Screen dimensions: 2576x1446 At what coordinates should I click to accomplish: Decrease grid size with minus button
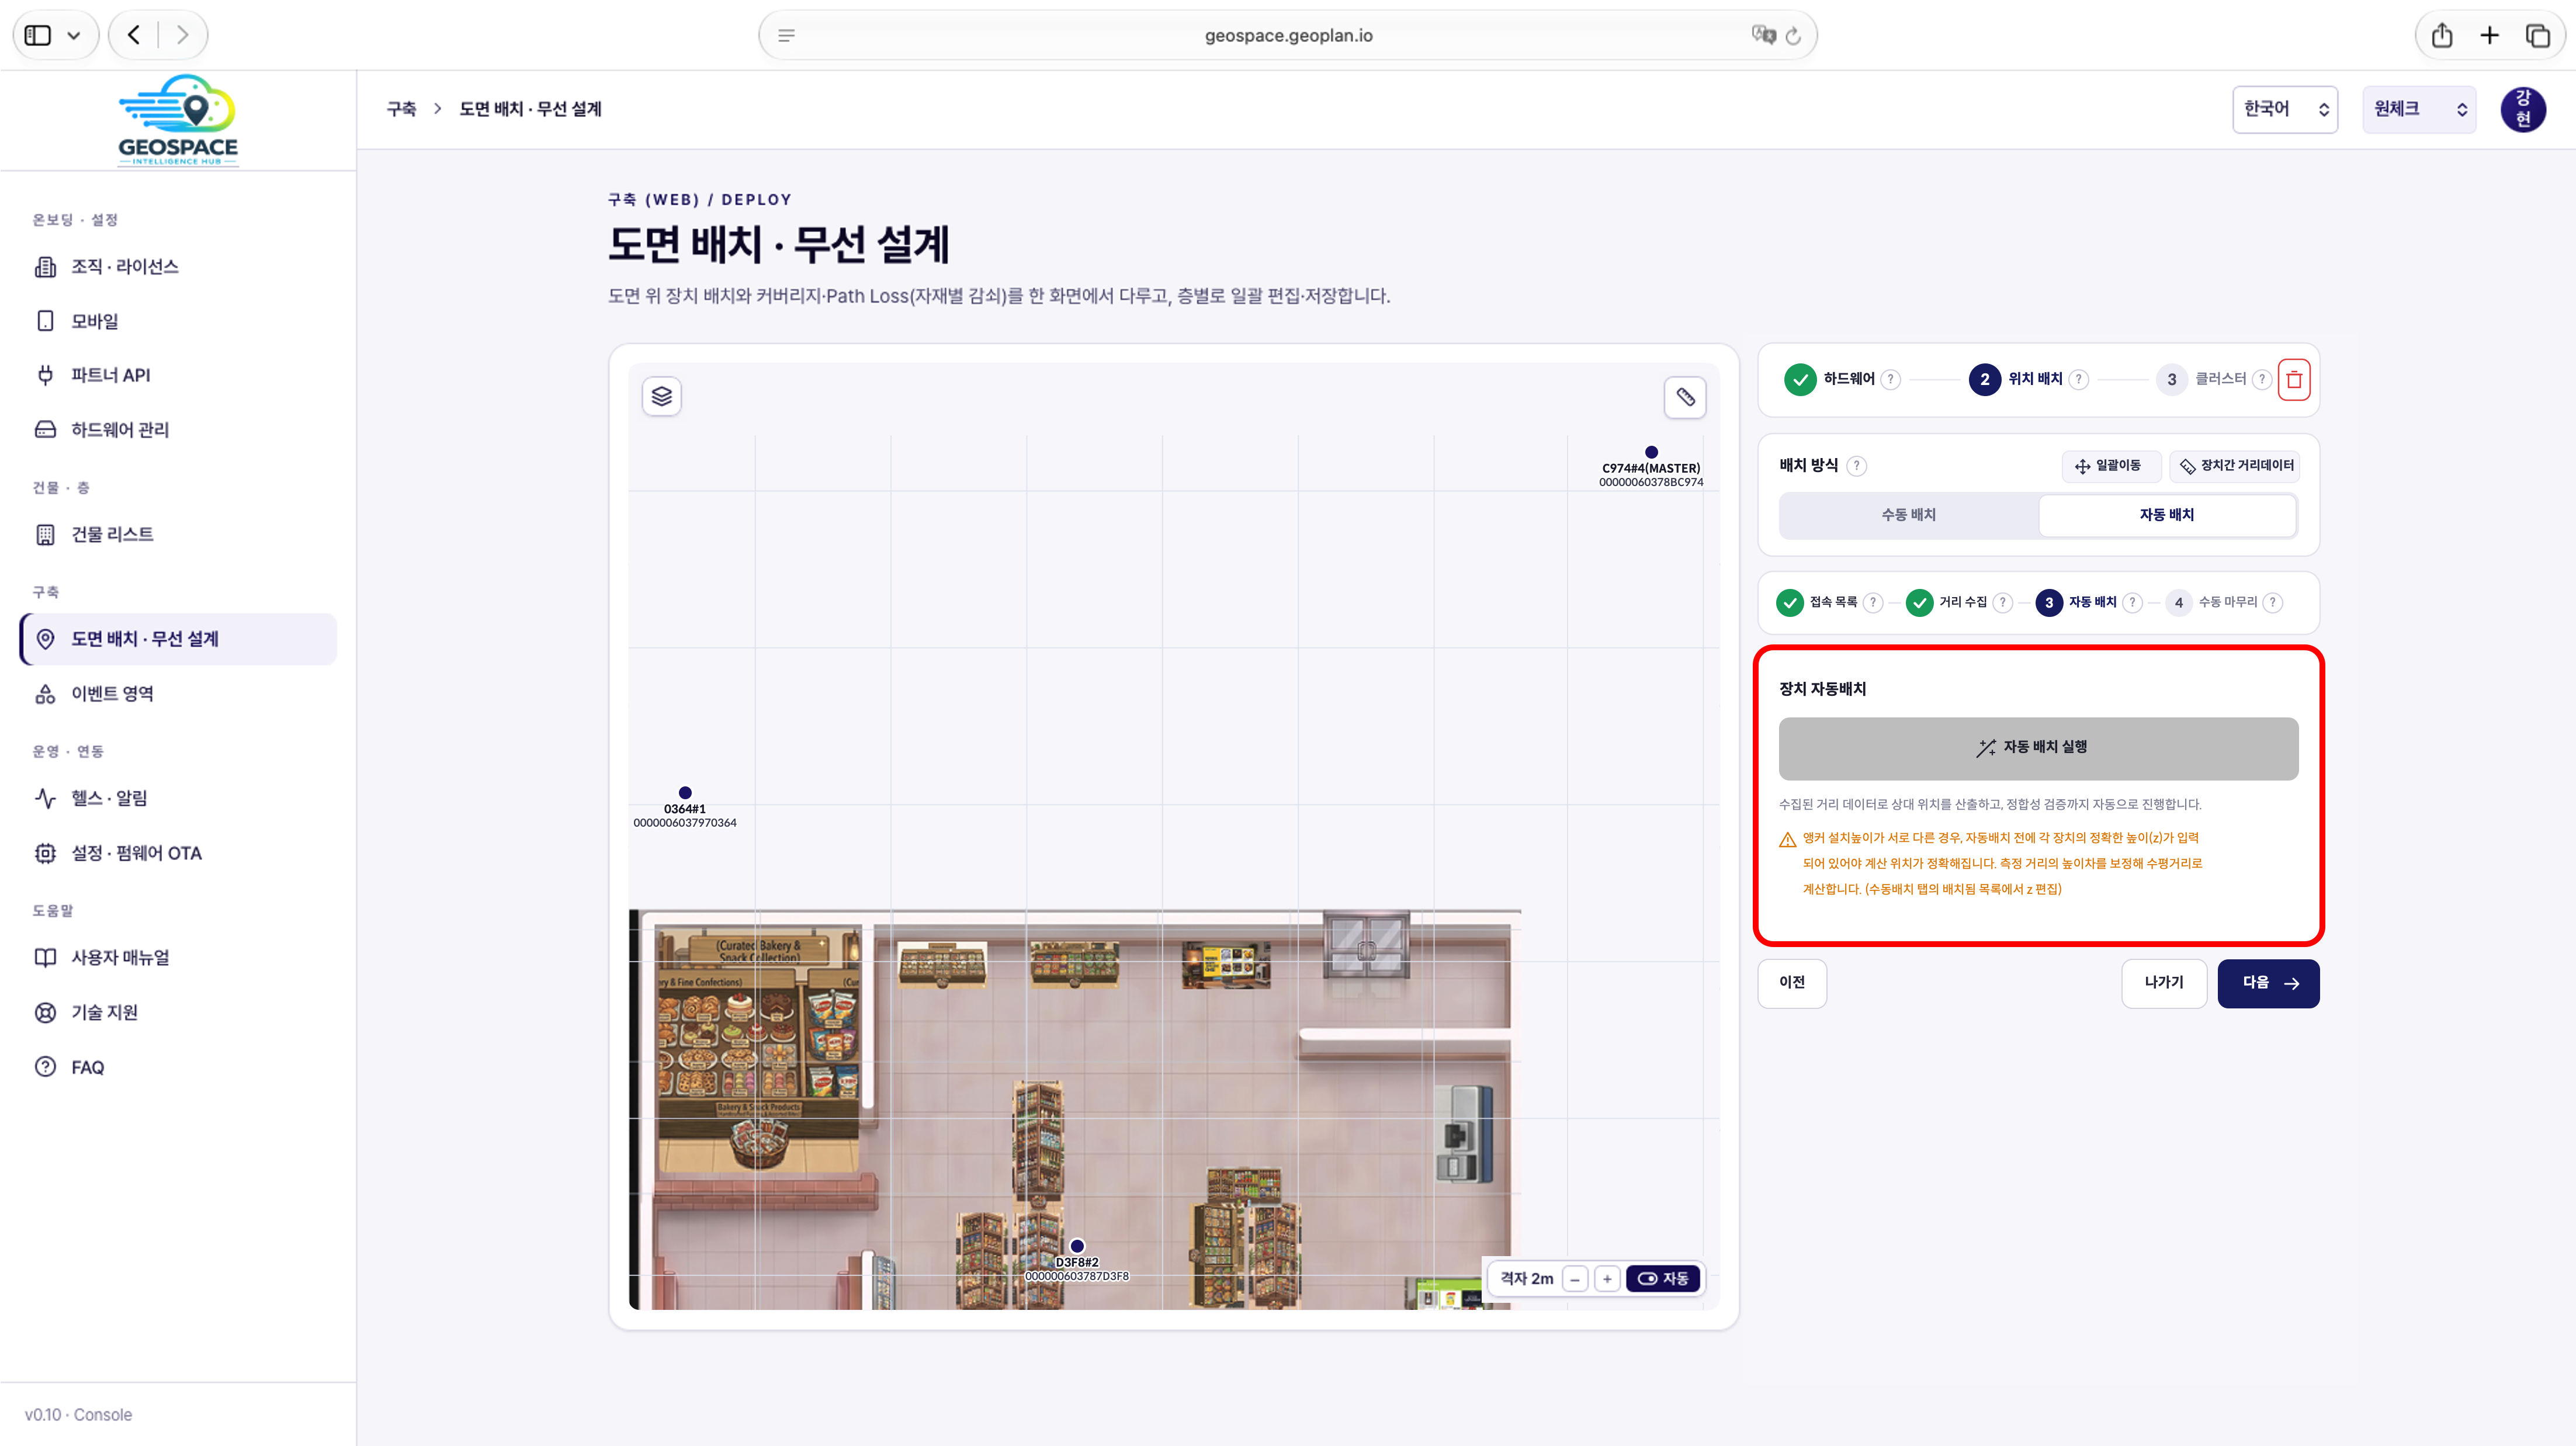[x=1575, y=1279]
